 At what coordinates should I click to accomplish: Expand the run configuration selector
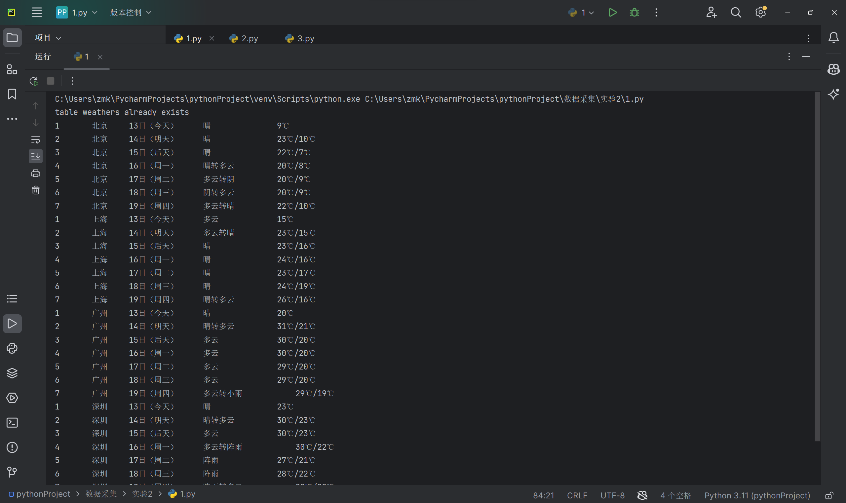[581, 13]
